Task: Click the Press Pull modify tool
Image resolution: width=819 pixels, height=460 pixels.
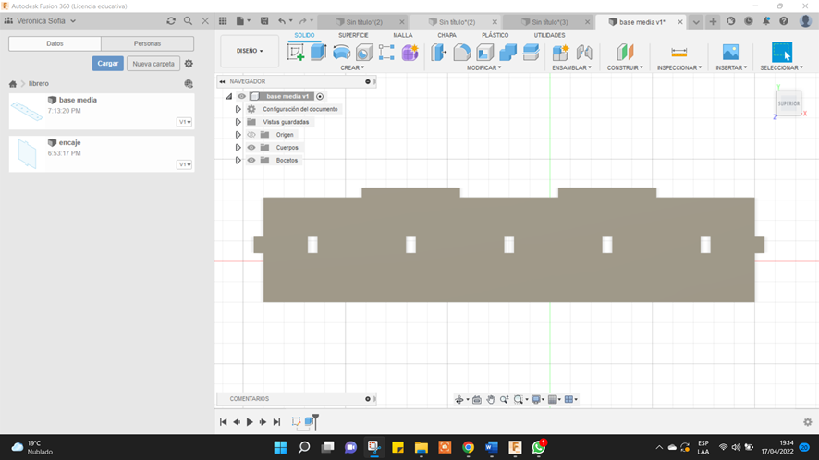Action: (x=439, y=53)
